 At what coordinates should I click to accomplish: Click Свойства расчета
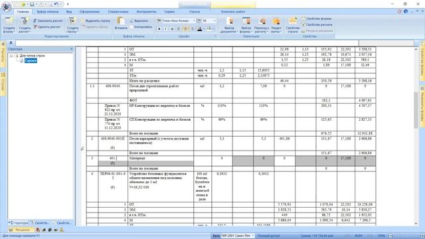point(317,25)
